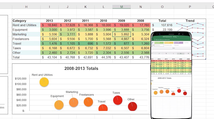This screenshot has width=214, height=119.
Task: Click the yellow Rent and Utilities chart bubble
Action: tap(44, 82)
